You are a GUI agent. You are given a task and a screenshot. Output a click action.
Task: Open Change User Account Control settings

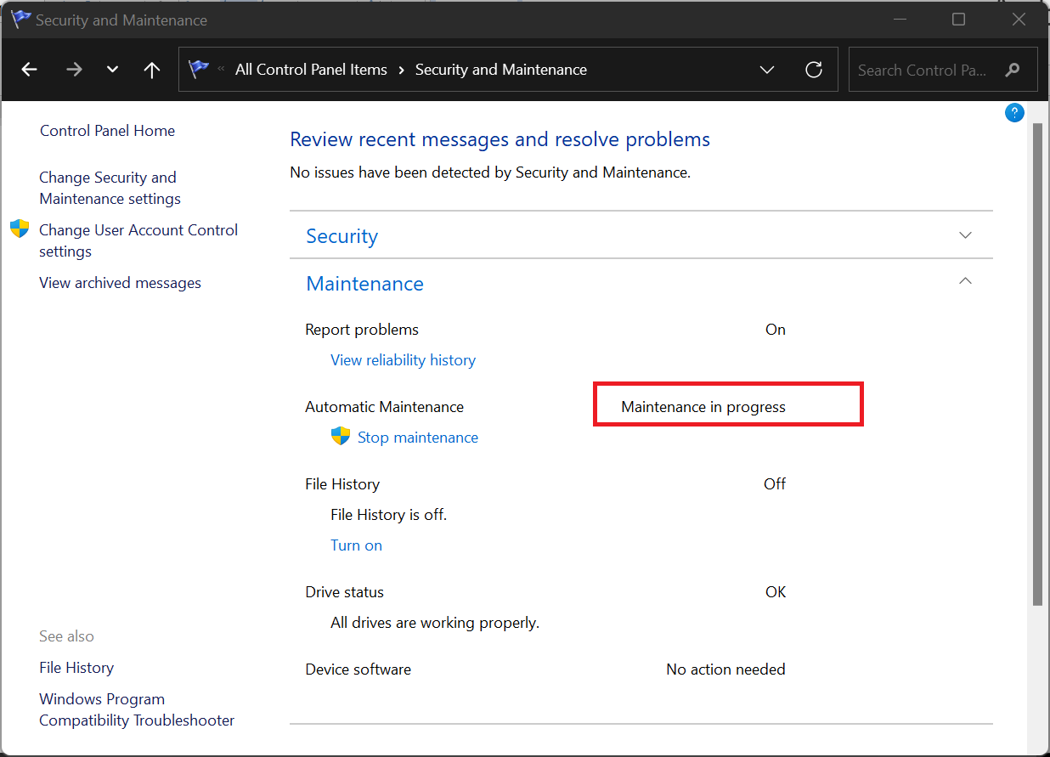(138, 240)
